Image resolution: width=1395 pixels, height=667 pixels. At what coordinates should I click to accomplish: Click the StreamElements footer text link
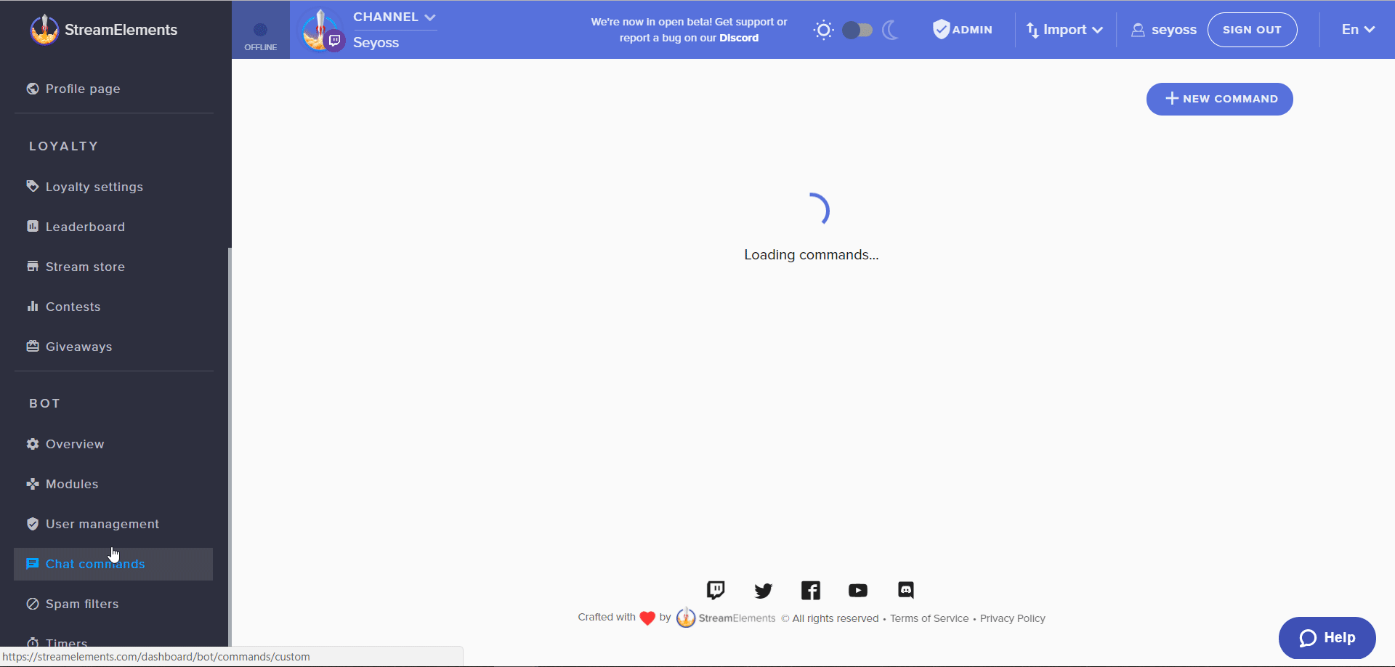[x=737, y=618]
